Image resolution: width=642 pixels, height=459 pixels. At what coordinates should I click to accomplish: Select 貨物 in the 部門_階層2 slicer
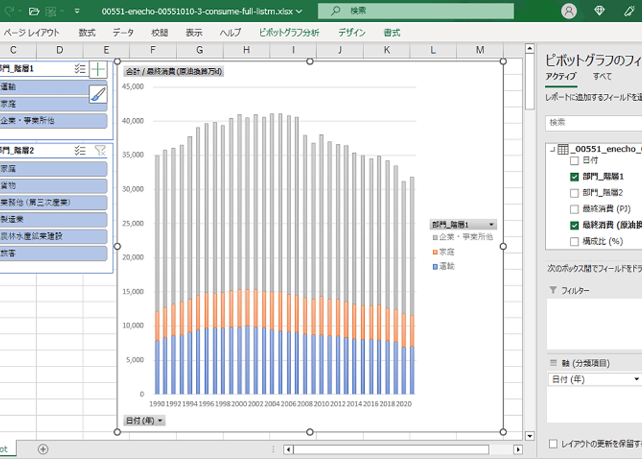tap(53, 186)
